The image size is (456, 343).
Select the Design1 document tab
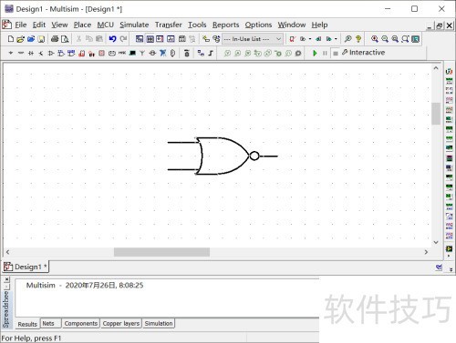click(26, 267)
